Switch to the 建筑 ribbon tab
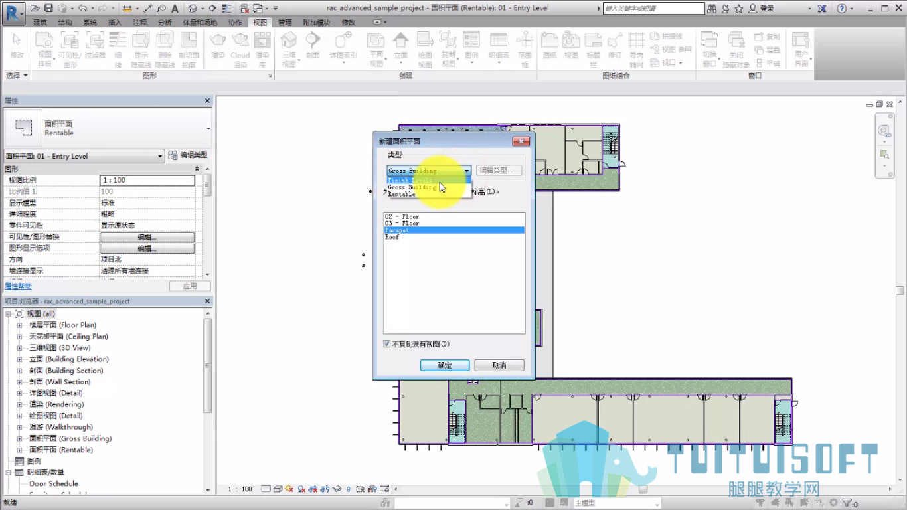Screen dimensions: 907x510 [x=41, y=22]
